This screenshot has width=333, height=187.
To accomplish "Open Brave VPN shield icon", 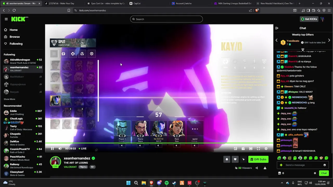I will coord(324,10).
